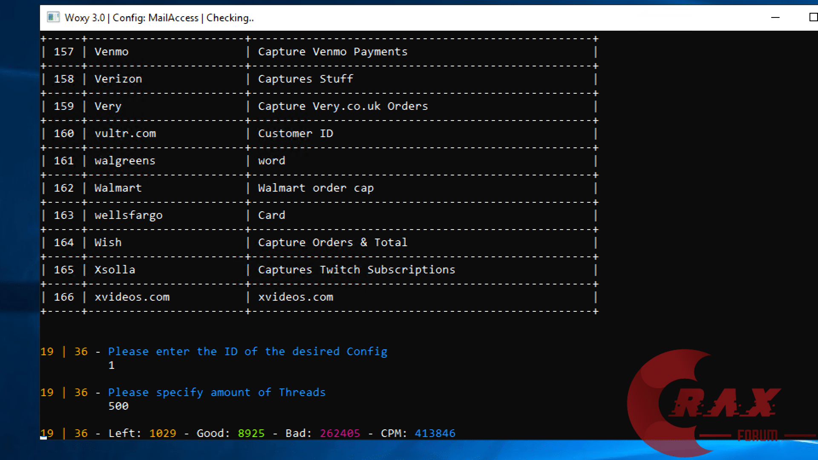Select row 164 Wish
This screenshot has height=460, width=818.
click(108, 243)
